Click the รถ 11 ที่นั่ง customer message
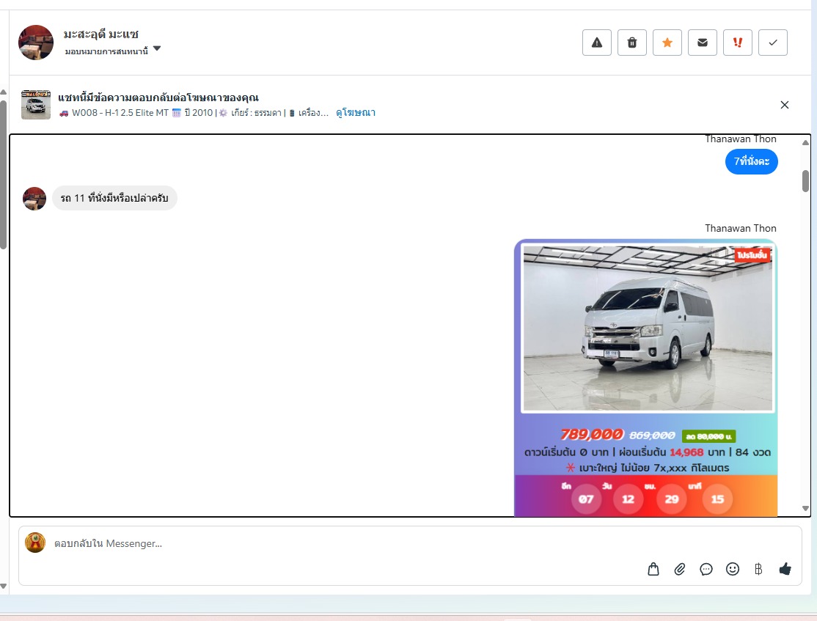The height and width of the screenshot is (621, 817). click(114, 198)
